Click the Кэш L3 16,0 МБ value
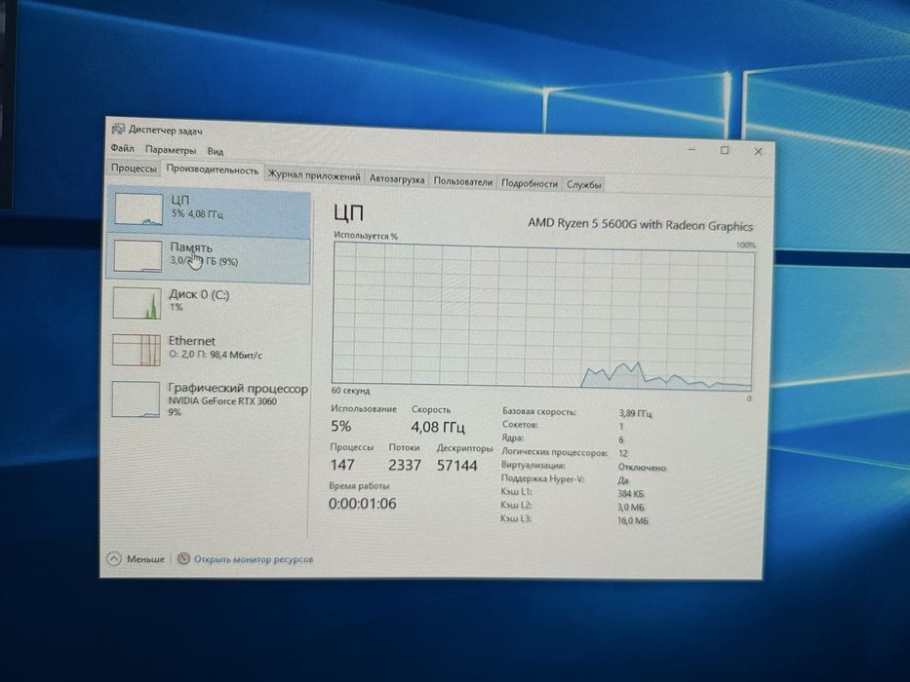Viewport: 910px width, 682px height. 633,521
